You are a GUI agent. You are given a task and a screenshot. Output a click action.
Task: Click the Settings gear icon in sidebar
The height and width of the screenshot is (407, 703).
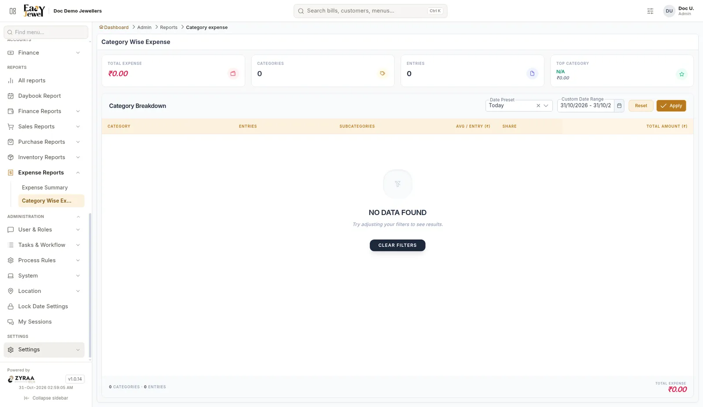pos(11,350)
